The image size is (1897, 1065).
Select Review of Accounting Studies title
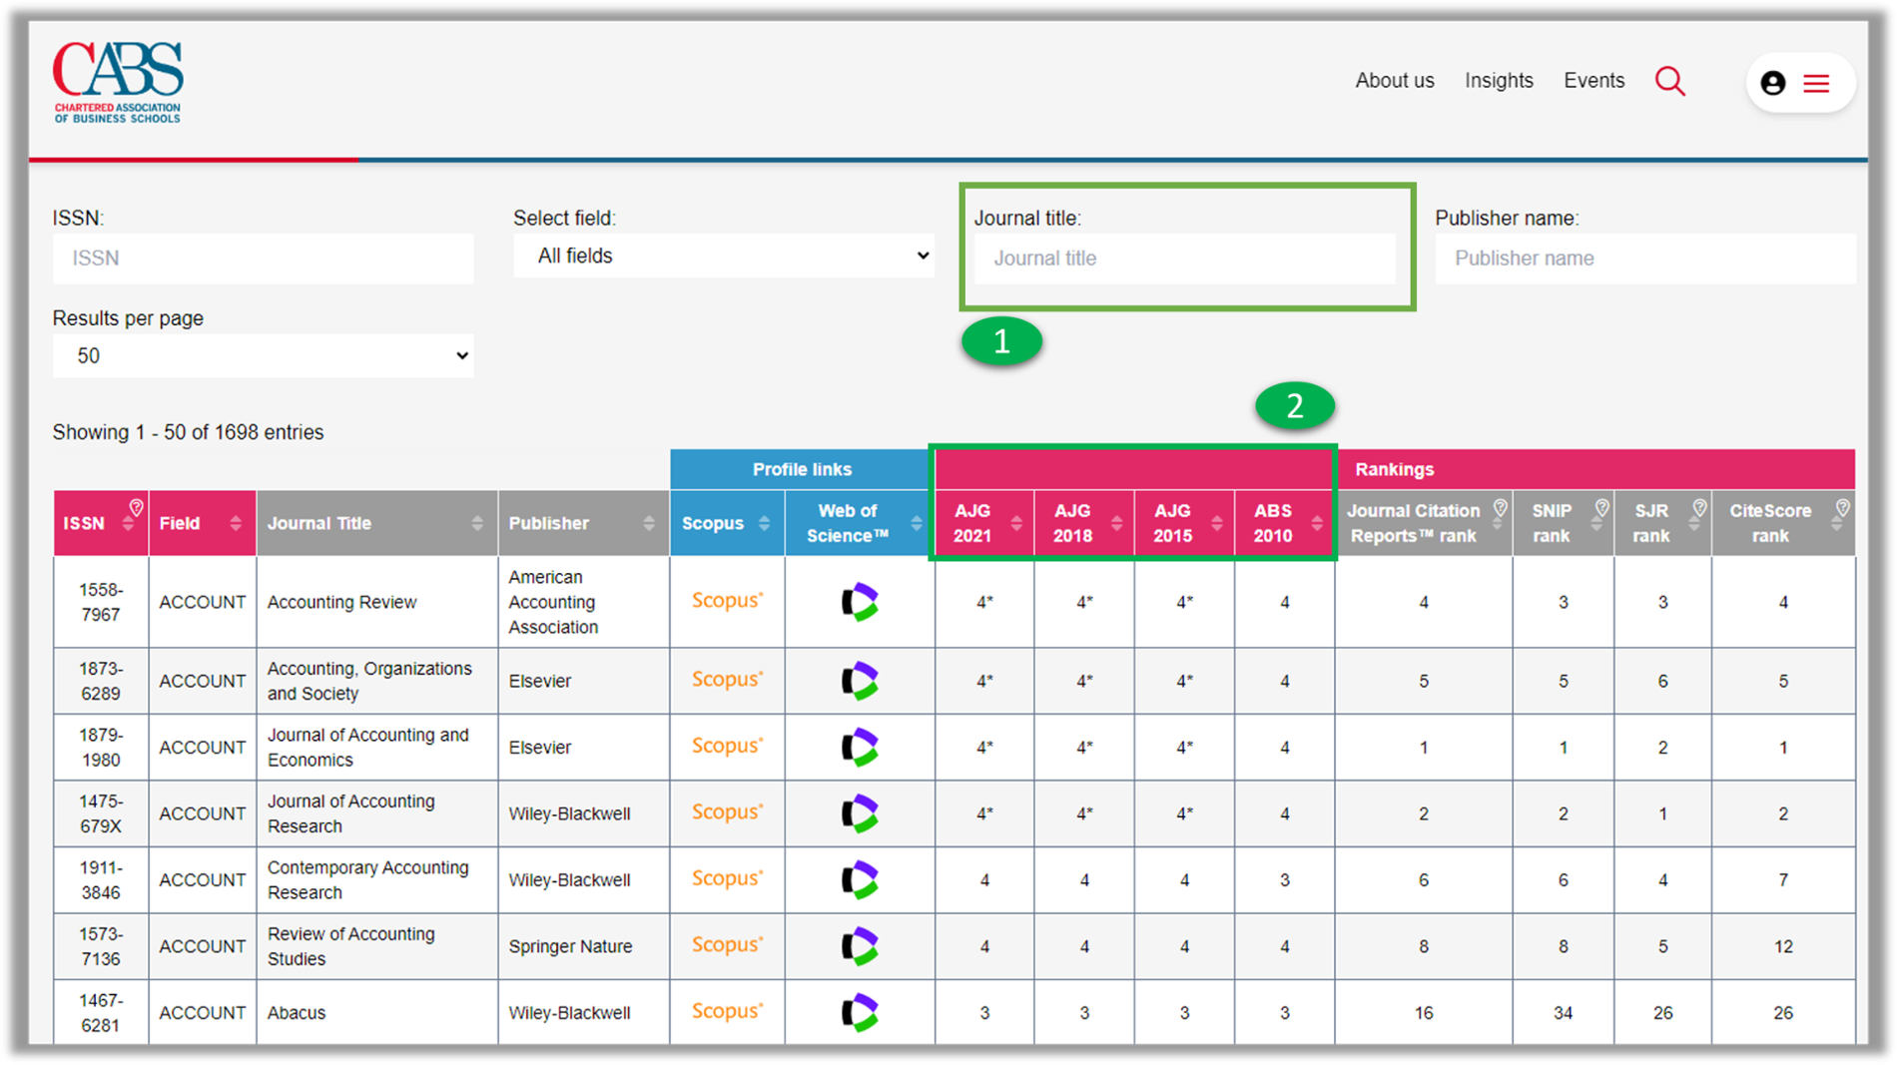tap(351, 946)
